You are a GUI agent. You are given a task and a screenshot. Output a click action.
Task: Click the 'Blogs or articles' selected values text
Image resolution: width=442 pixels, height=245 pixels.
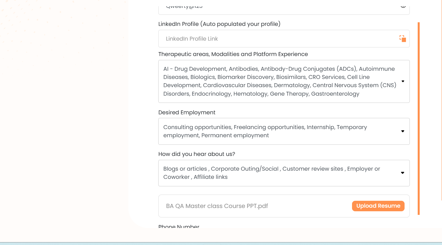[x=185, y=169]
